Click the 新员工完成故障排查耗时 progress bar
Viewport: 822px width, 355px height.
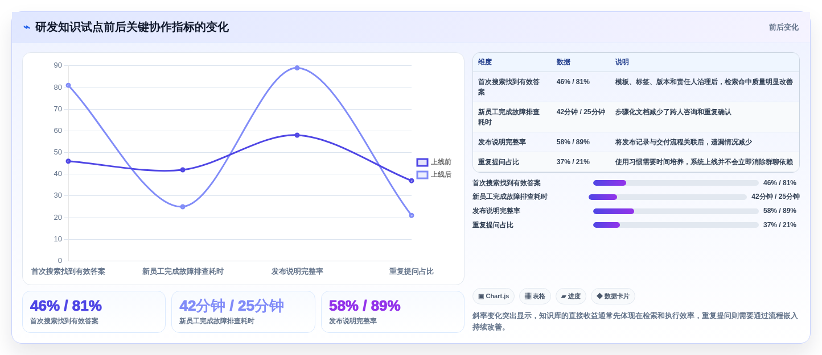pos(668,197)
